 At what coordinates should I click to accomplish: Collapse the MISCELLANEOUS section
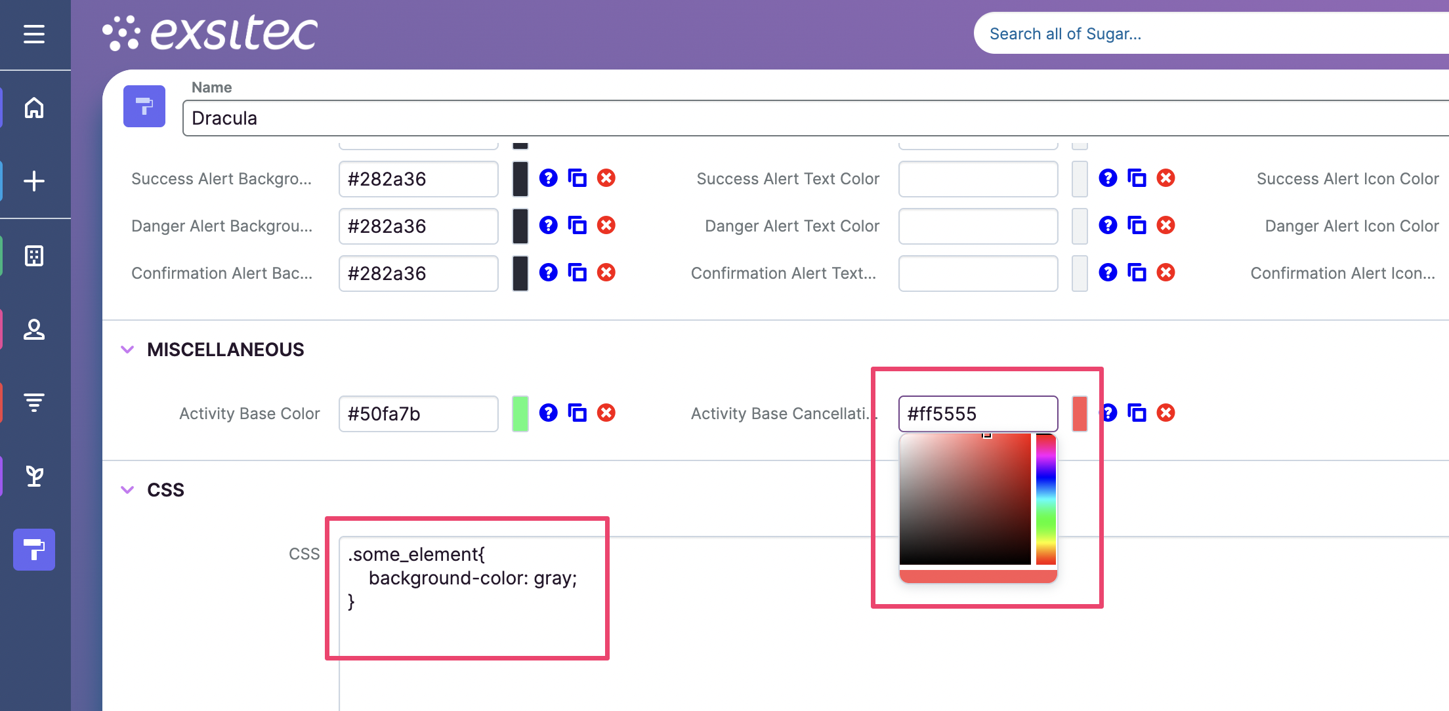click(x=127, y=350)
